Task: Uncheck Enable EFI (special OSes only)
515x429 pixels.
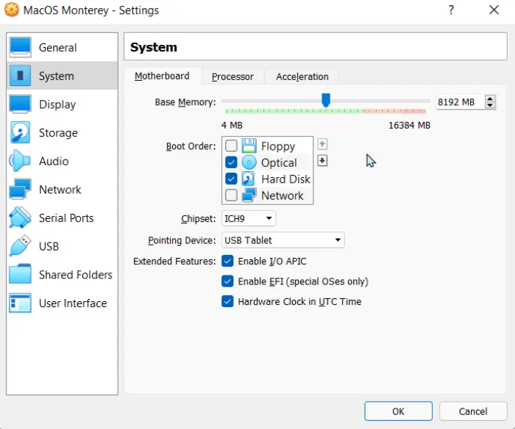Action: [228, 281]
